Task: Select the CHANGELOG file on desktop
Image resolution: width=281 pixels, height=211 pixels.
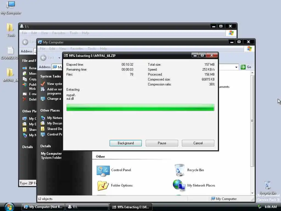Action: 10,53
